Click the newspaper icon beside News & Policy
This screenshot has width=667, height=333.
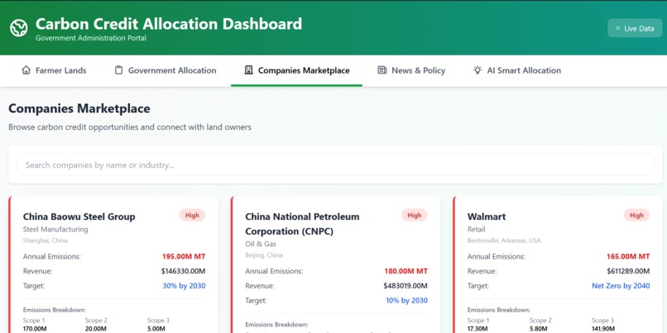coord(382,70)
